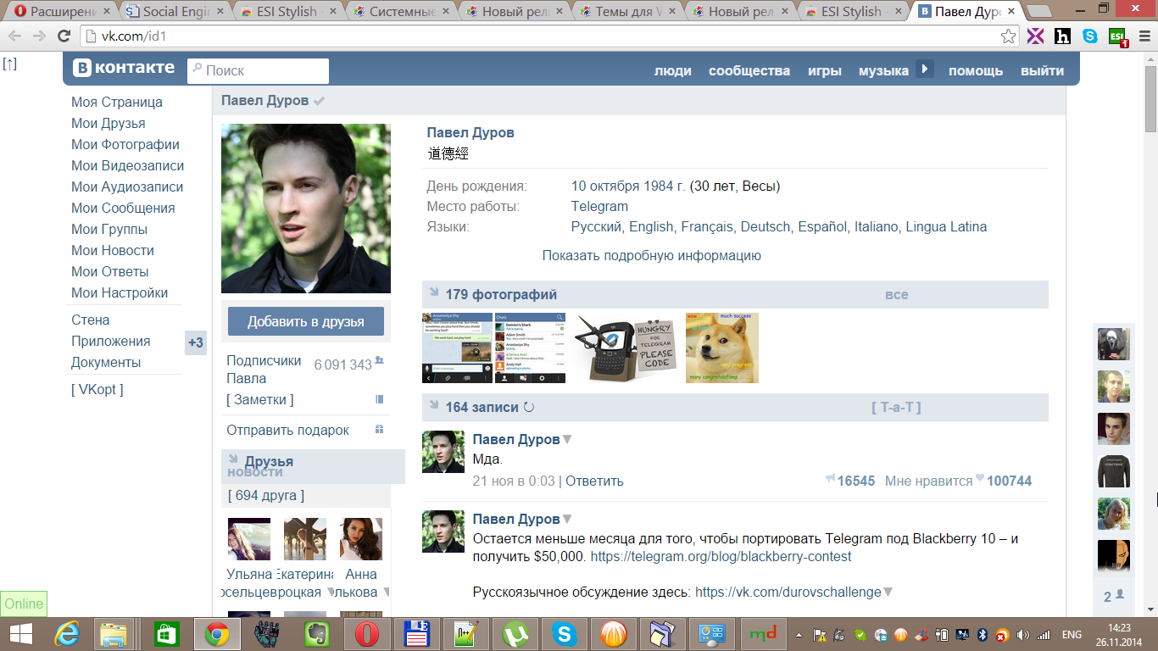The image size is (1158, 651).
Task: Open the Telegram workplace link
Action: coord(599,206)
